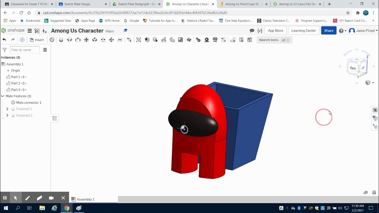The width and height of the screenshot is (379, 213).
Task: Switch to the Switch Plate Design browser tab
Action: [82, 4]
